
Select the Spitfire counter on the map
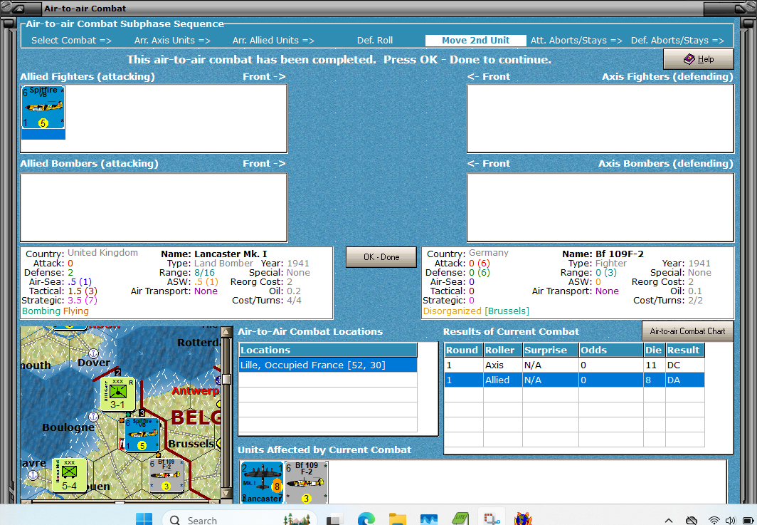tap(142, 435)
